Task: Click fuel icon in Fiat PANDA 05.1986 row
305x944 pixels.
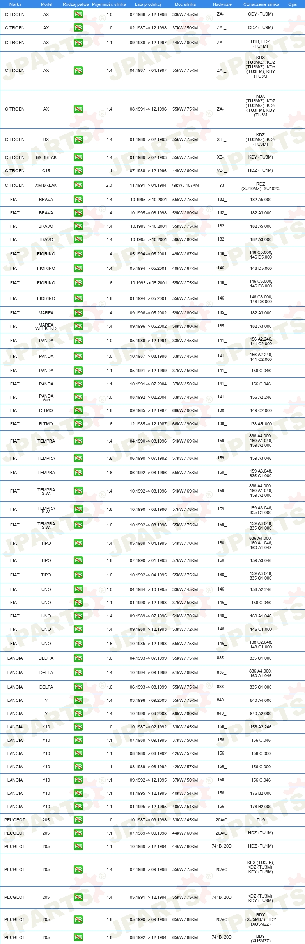Action: point(78,341)
